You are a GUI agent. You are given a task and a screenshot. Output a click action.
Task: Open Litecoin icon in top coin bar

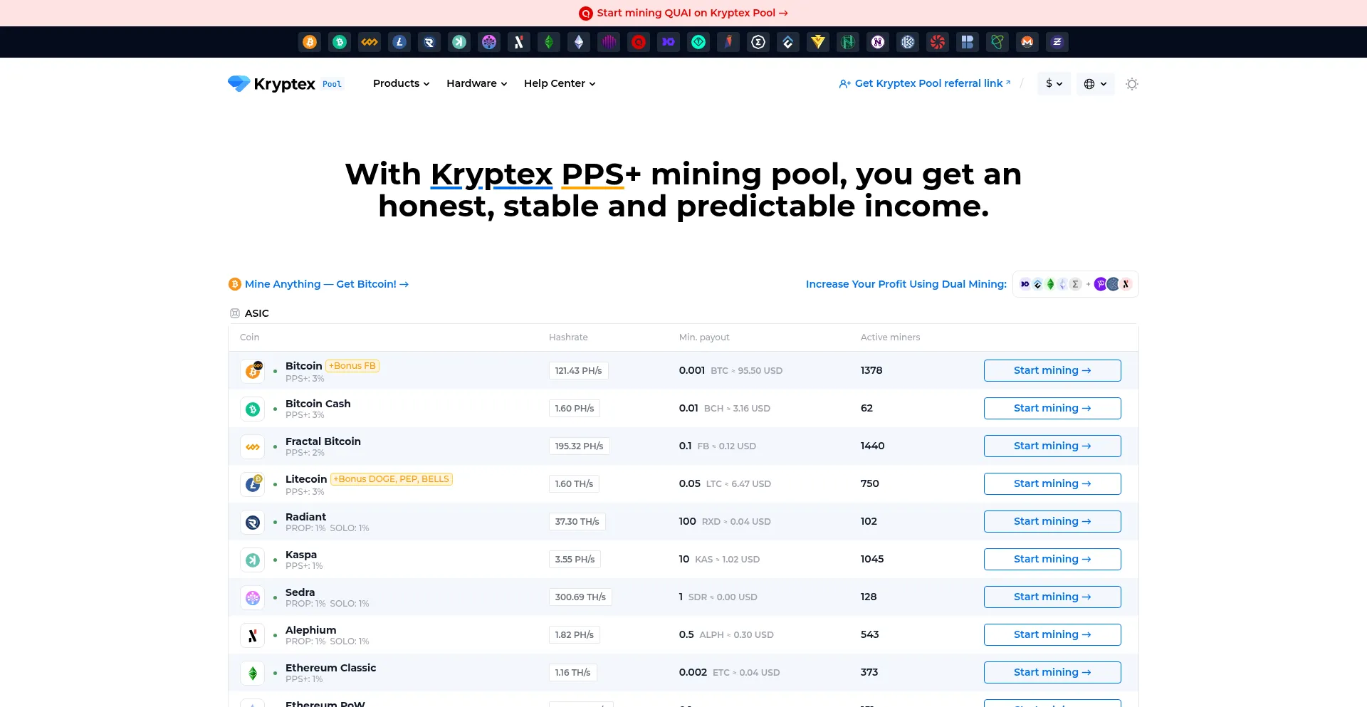(399, 42)
